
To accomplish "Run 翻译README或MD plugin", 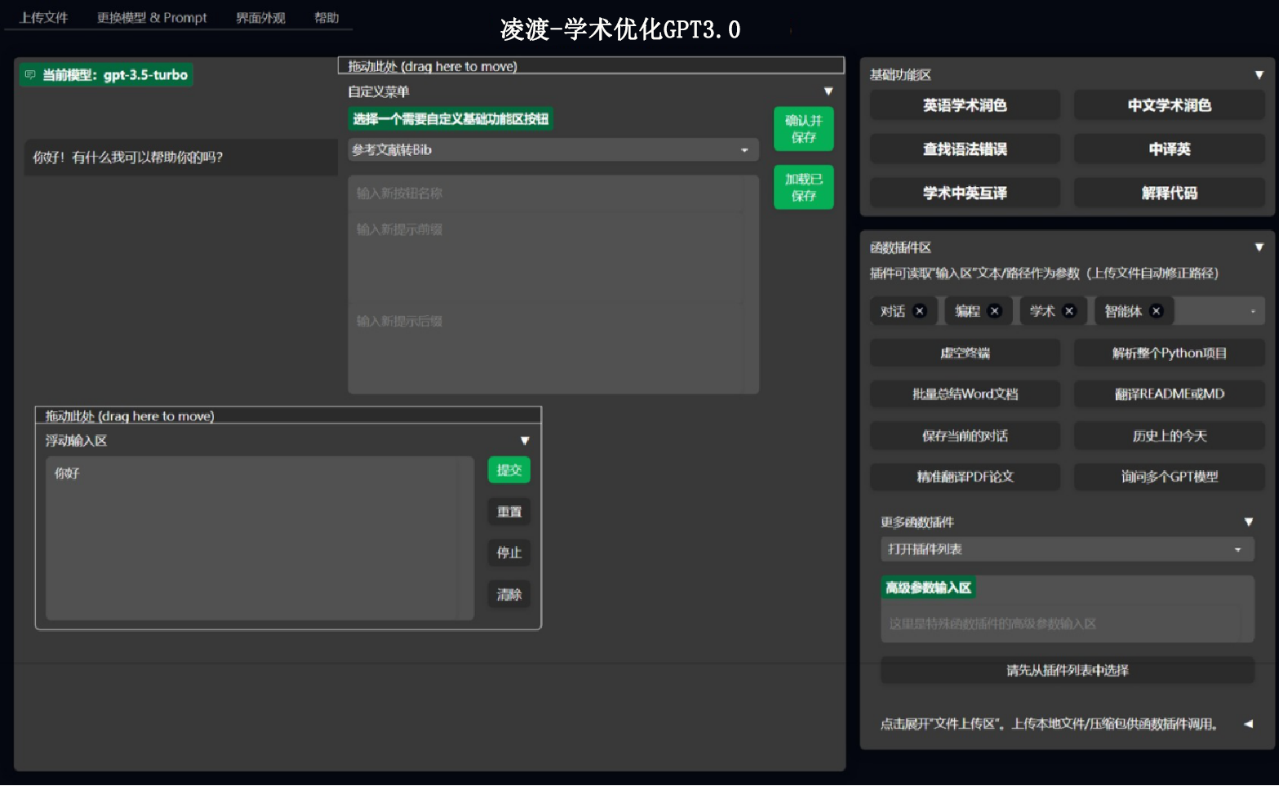I will (x=1169, y=394).
